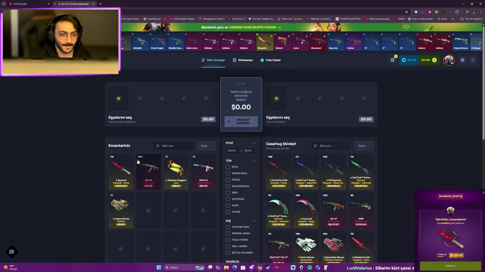Click the green banner 'Skinlerini yatır' link

point(241,27)
